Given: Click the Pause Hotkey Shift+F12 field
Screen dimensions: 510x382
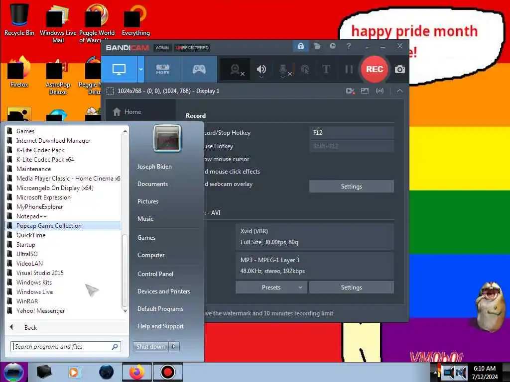Looking at the screenshot, I should pos(351,146).
